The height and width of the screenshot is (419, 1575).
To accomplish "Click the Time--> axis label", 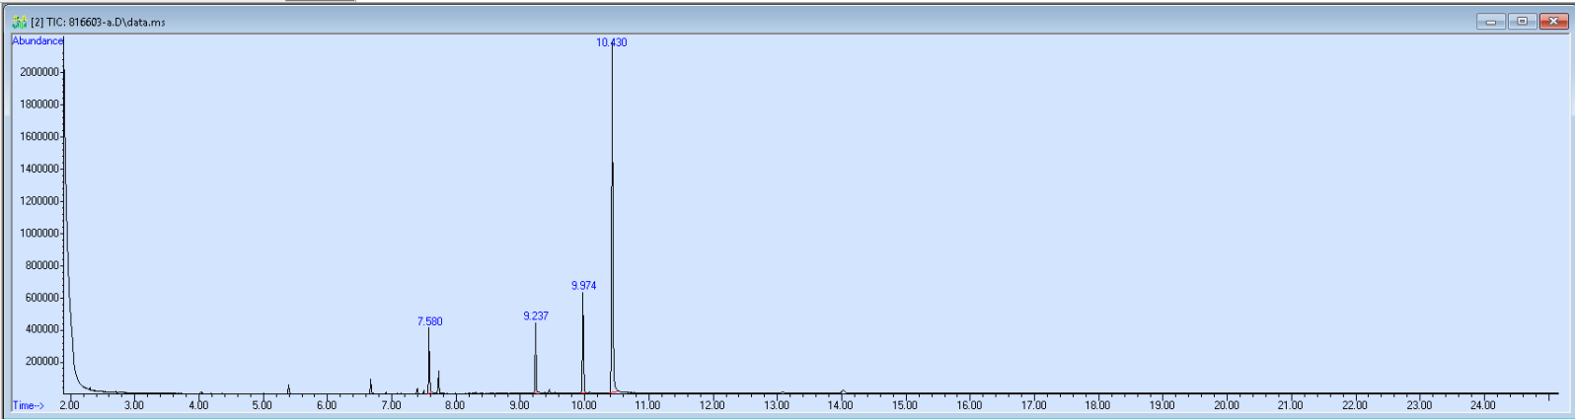I will (x=28, y=405).
